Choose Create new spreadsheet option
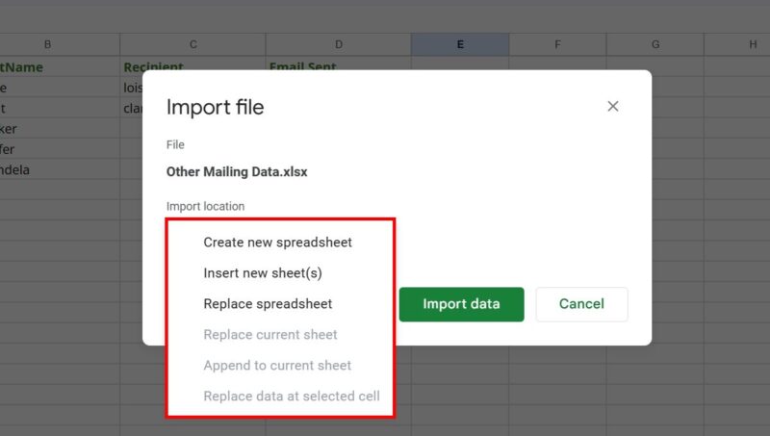This screenshot has height=436, width=770. click(x=280, y=242)
